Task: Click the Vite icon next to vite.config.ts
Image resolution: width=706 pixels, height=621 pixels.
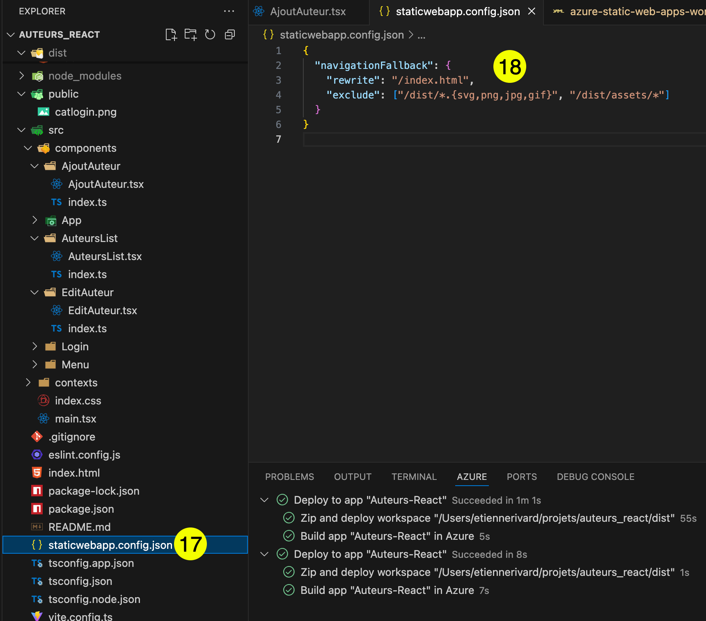Action: [37, 615]
